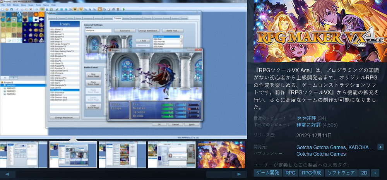Open the RPG作成 tag

[x=312, y=173]
